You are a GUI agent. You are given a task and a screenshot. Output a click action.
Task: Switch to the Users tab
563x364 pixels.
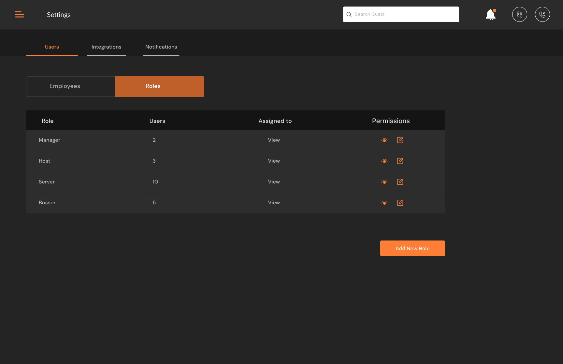(52, 47)
